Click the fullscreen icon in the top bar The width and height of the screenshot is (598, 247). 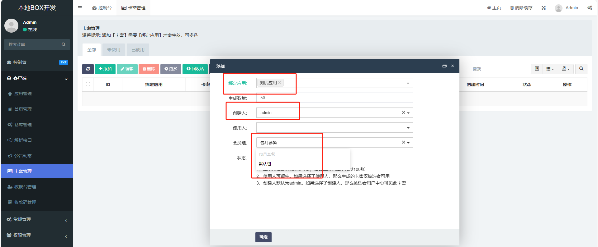tap(543, 8)
